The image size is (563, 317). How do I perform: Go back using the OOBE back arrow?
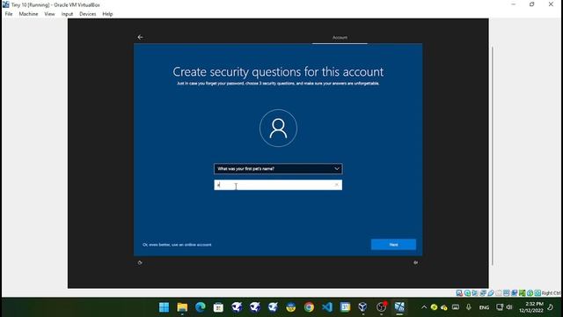click(x=140, y=37)
